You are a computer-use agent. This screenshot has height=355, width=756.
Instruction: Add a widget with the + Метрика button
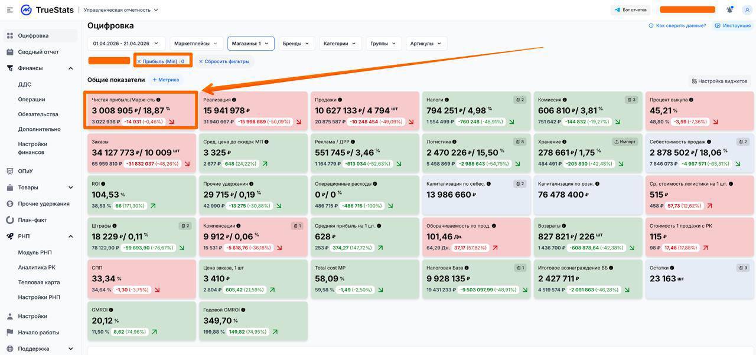click(165, 80)
